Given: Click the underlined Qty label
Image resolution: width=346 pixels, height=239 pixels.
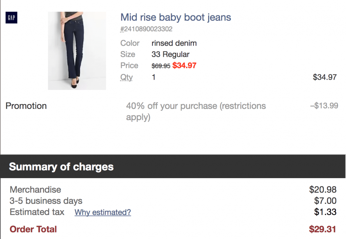Looking at the screenshot, I should (126, 77).
